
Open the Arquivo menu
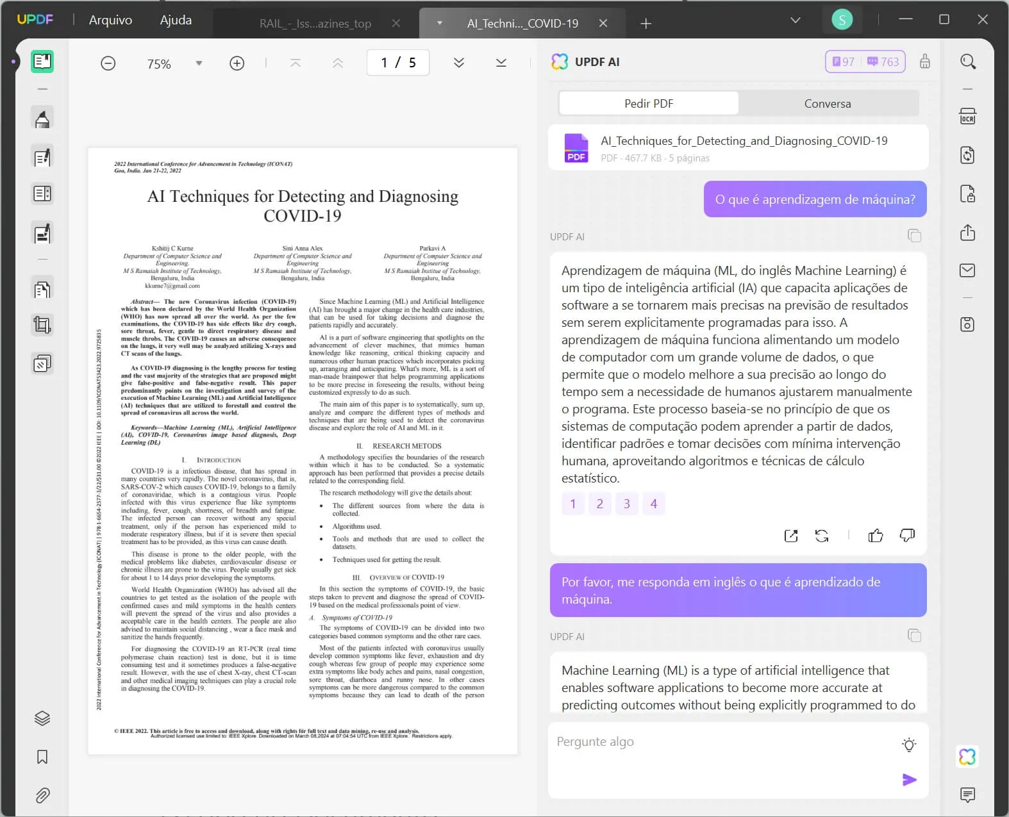click(x=110, y=20)
